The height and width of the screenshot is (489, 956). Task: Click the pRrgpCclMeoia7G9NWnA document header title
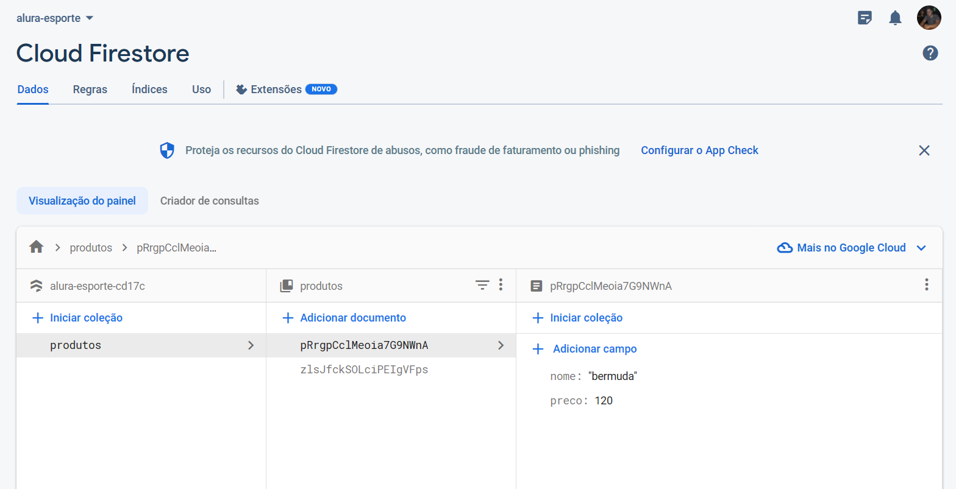tap(611, 286)
